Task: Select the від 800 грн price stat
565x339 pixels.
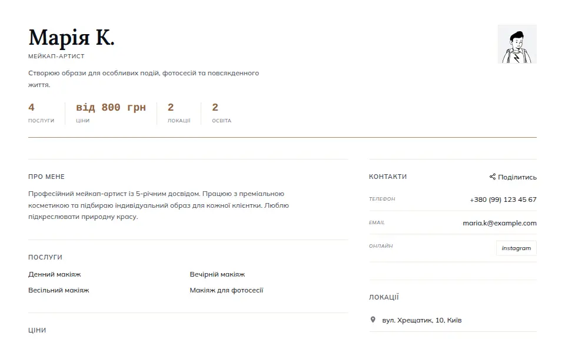Action: click(111, 113)
